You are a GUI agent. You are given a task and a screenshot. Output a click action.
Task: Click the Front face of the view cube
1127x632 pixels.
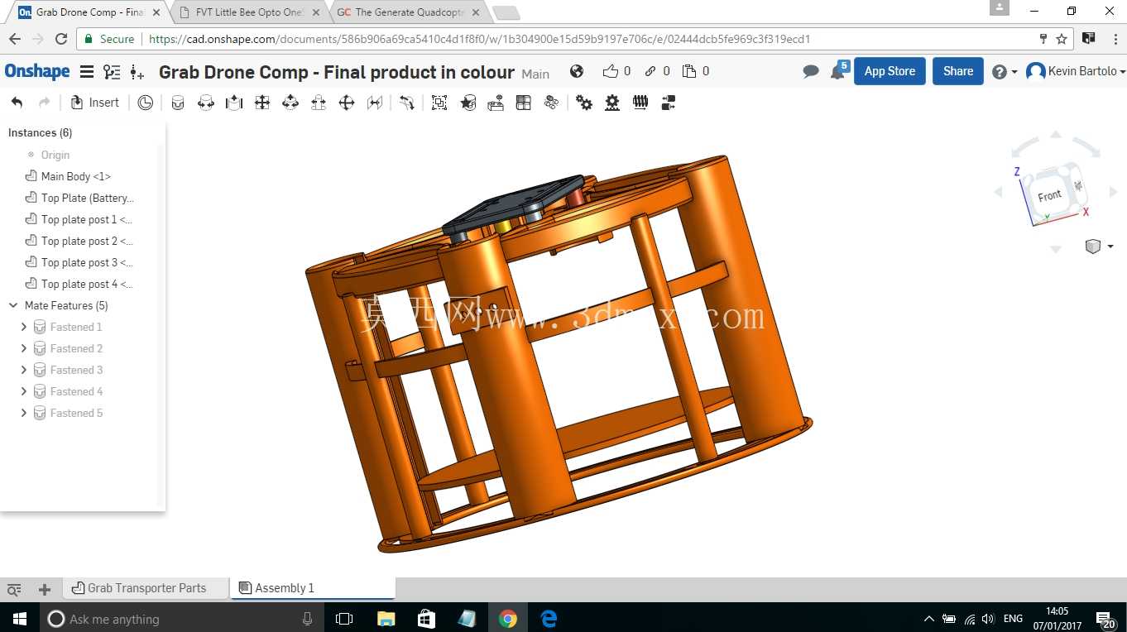tap(1050, 195)
